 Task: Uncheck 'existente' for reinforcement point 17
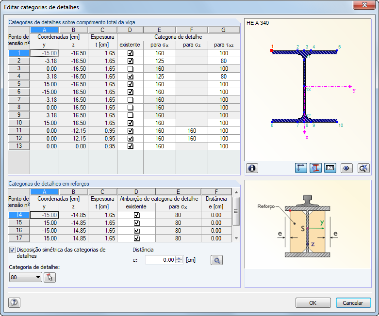click(136, 238)
